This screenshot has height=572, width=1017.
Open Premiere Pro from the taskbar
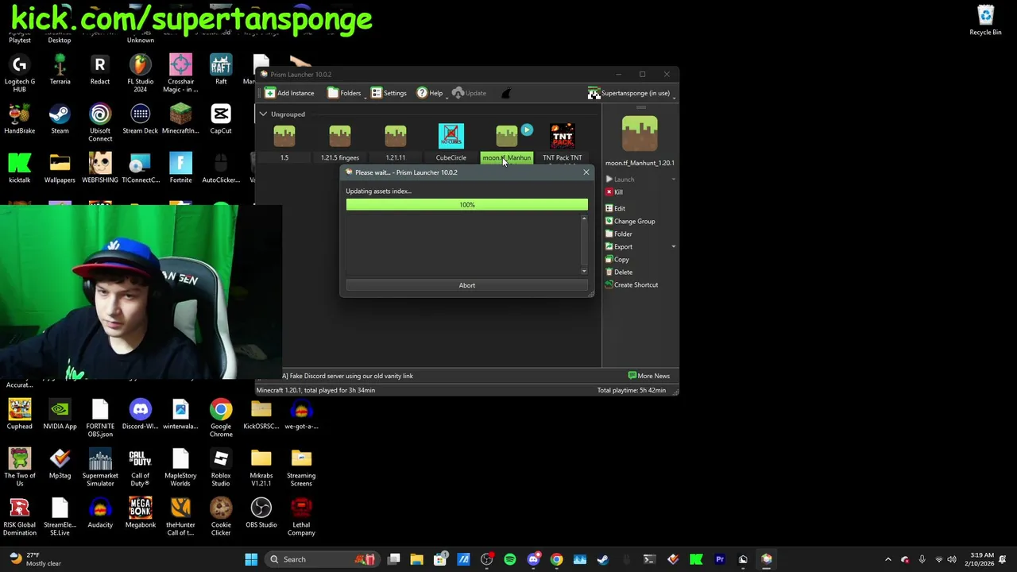720,559
